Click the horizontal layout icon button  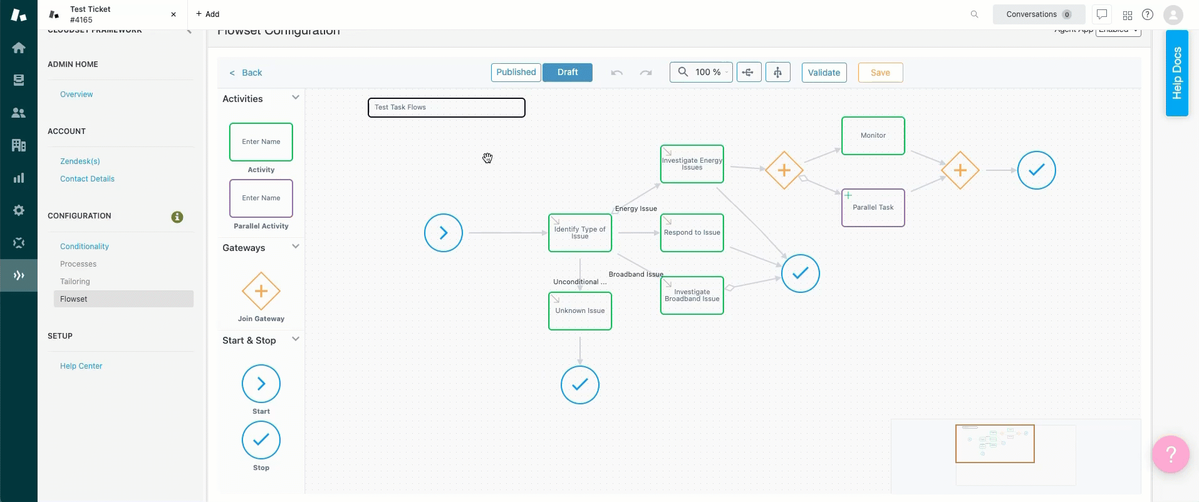(749, 73)
